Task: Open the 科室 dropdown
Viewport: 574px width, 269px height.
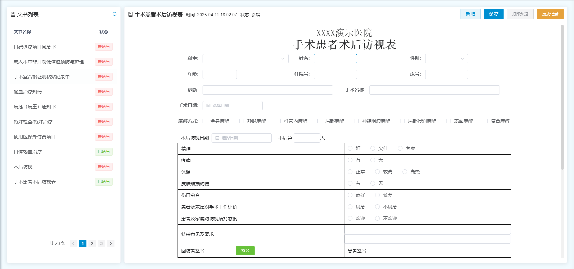Action: [x=245, y=59]
